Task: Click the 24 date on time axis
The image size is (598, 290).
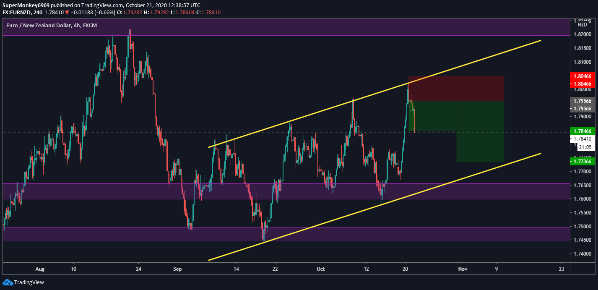Action: (139, 269)
